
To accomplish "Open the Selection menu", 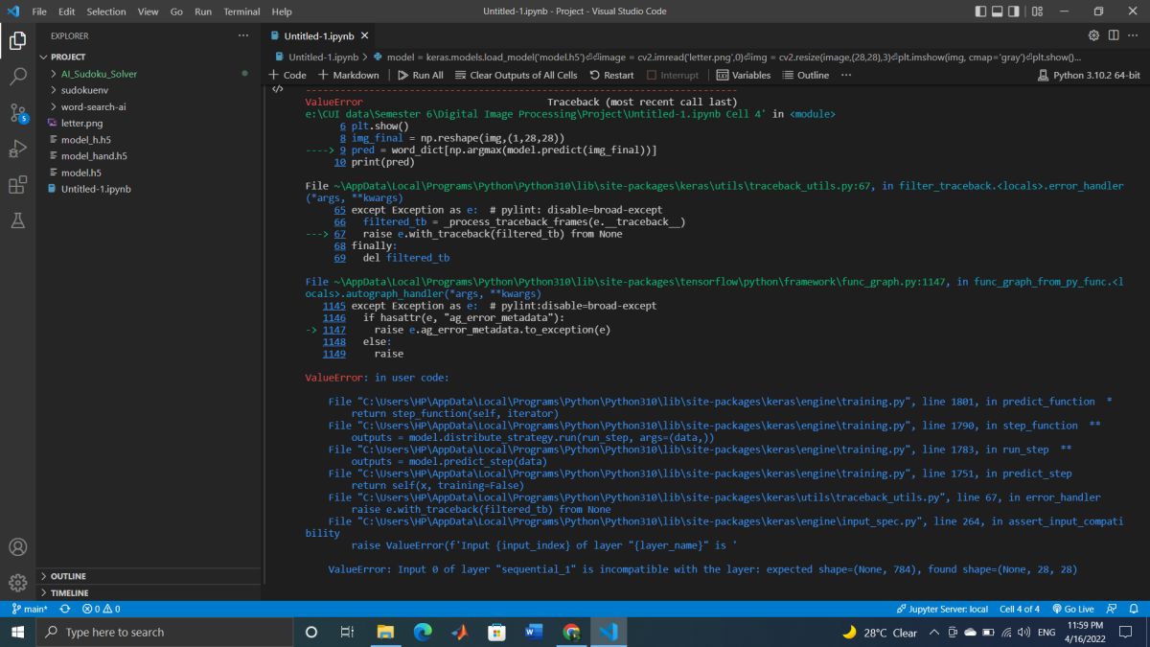I will [105, 12].
